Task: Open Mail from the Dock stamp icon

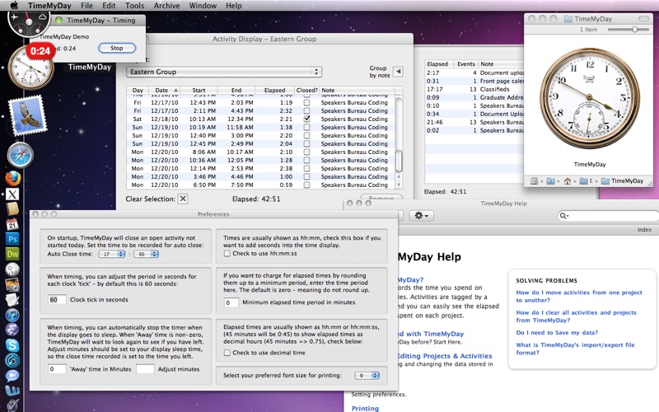Action: tap(28, 115)
